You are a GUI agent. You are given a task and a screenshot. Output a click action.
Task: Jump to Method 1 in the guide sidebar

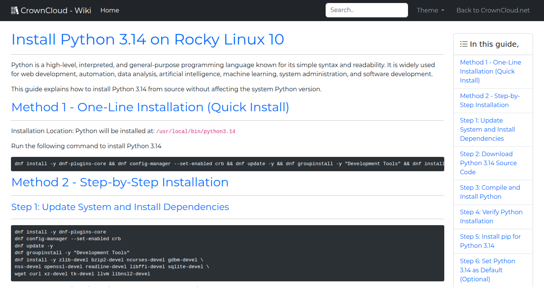493,71
